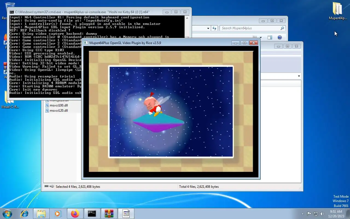The height and width of the screenshot is (219, 350).
Task: Launch Internet Explorer from the taskbar
Action: tap(25, 214)
